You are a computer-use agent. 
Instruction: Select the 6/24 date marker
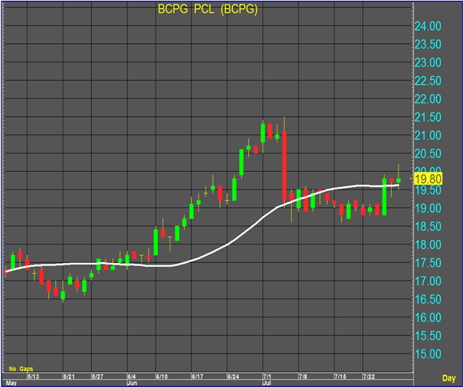coord(234,377)
